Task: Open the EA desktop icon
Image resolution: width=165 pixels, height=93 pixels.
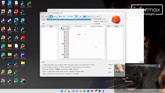Action: (x=16, y=12)
